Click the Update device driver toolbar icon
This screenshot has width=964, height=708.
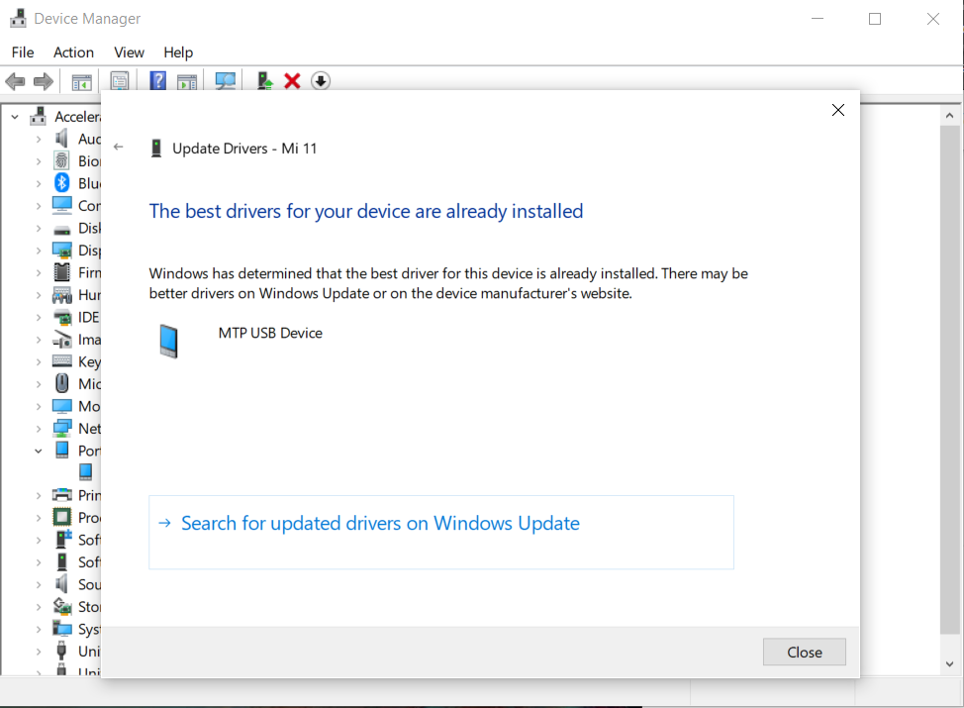pos(264,80)
